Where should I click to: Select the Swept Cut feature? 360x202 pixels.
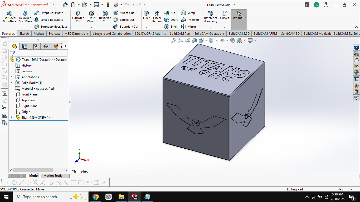click(x=124, y=13)
